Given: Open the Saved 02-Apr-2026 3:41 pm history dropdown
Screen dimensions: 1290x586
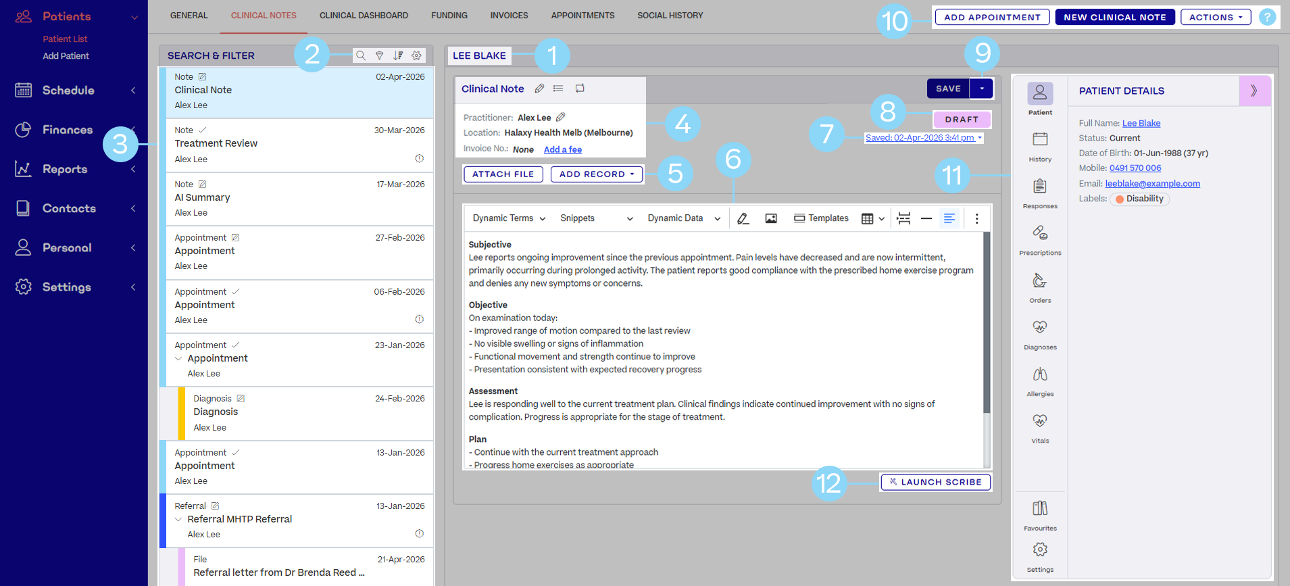Looking at the screenshot, I should (924, 138).
